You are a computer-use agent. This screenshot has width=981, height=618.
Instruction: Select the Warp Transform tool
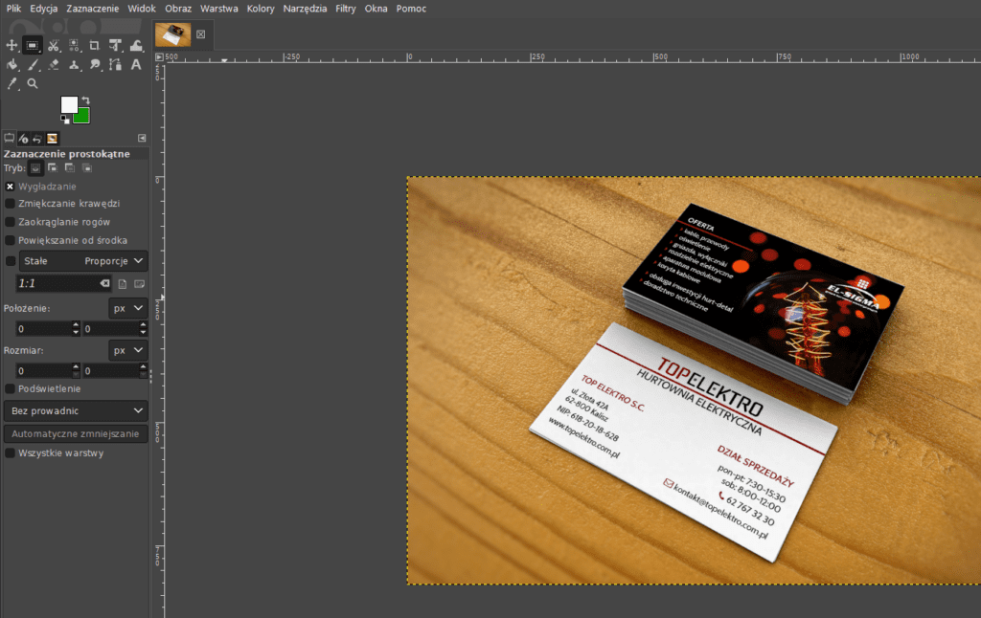[x=136, y=45]
